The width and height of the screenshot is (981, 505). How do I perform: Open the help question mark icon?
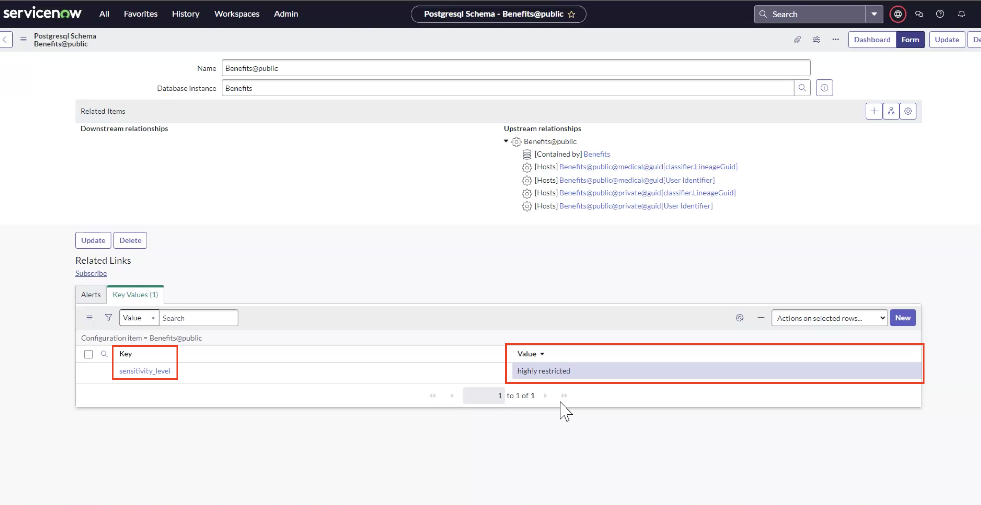click(940, 14)
